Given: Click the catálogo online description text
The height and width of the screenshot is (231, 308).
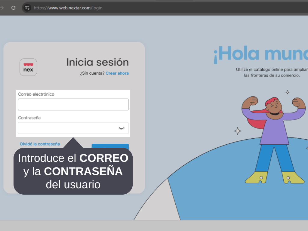Looking at the screenshot, I should pos(272,72).
